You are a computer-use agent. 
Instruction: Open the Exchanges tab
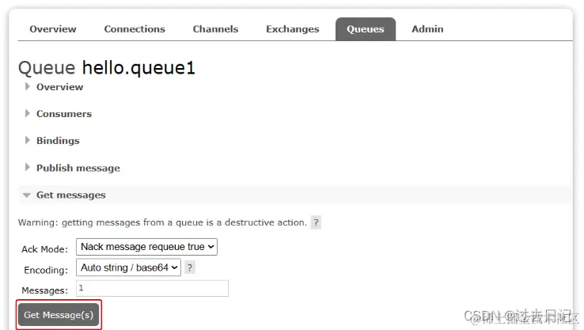click(x=292, y=29)
